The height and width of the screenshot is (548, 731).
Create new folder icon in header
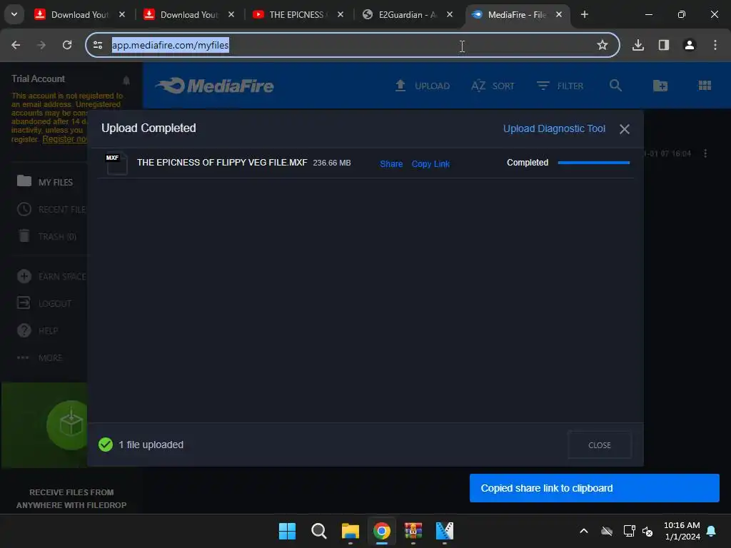(x=660, y=86)
